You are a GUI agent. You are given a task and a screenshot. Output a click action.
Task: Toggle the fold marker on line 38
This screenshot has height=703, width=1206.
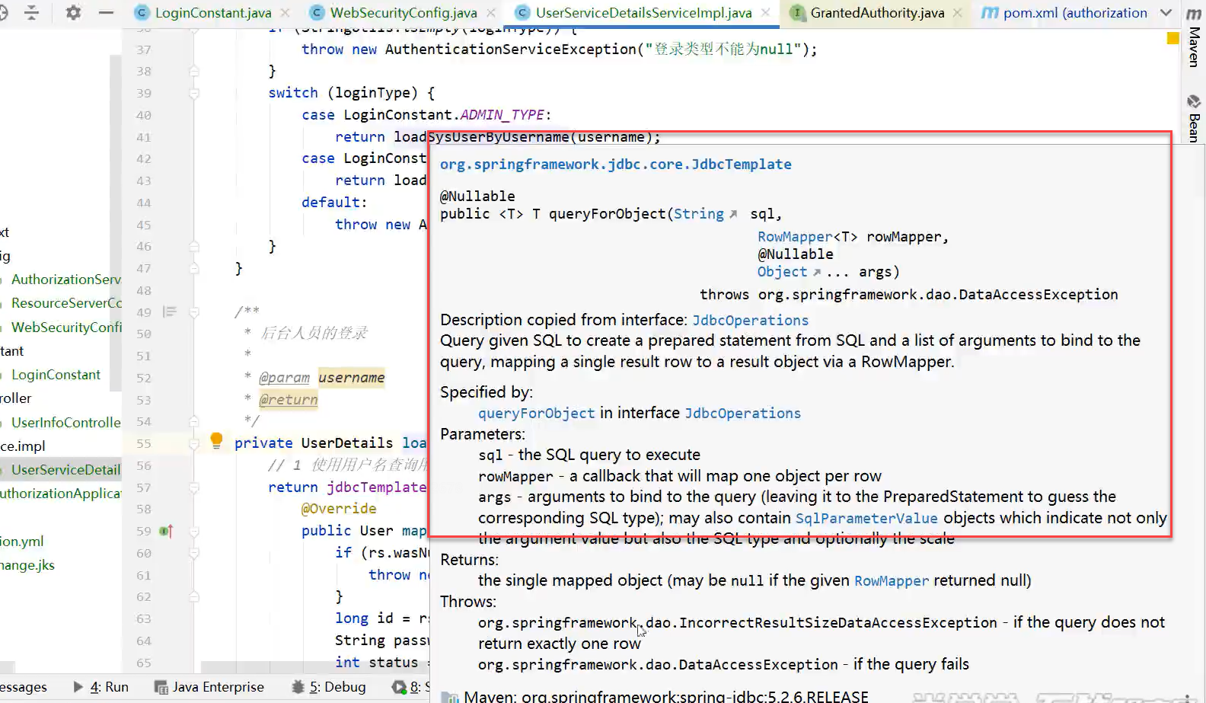click(194, 71)
